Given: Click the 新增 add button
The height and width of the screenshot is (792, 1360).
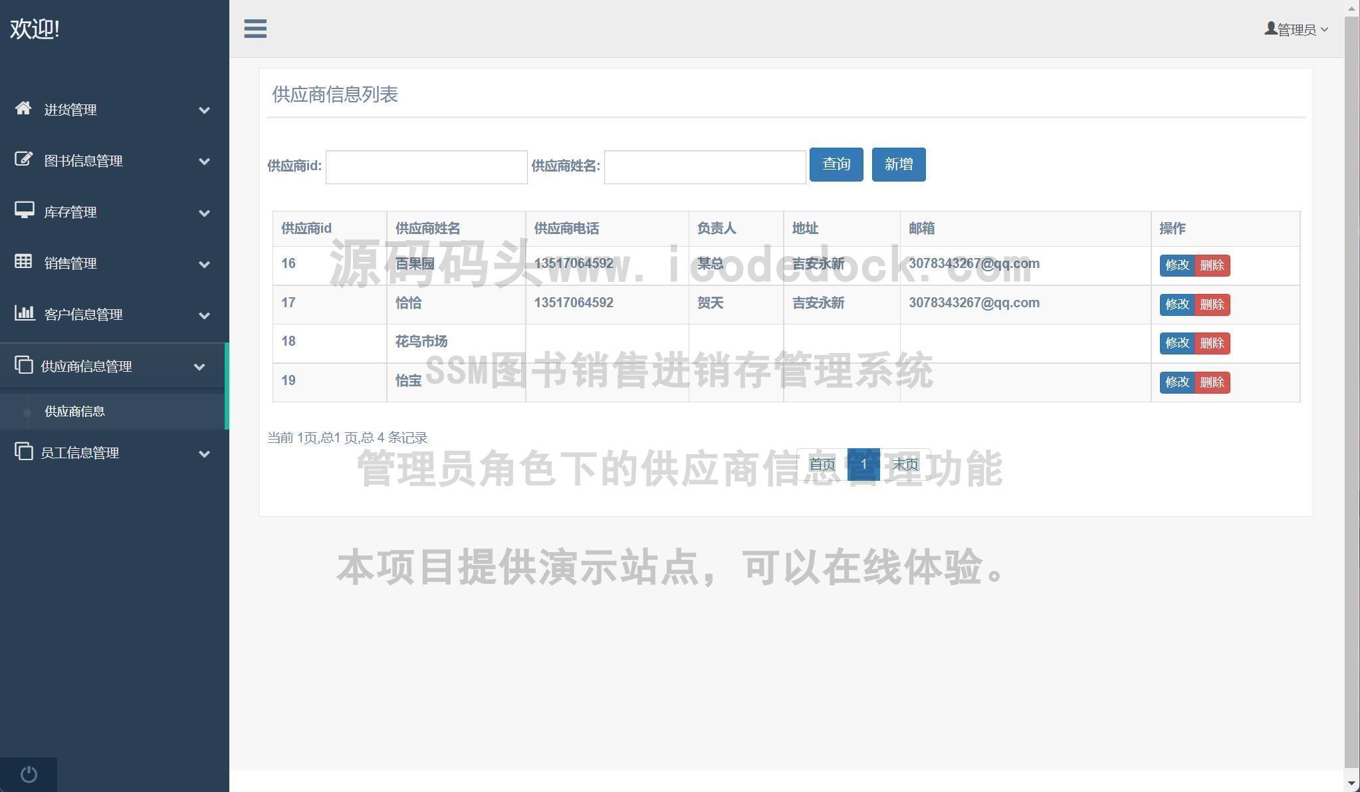Looking at the screenshot, I should click(898, 164).
